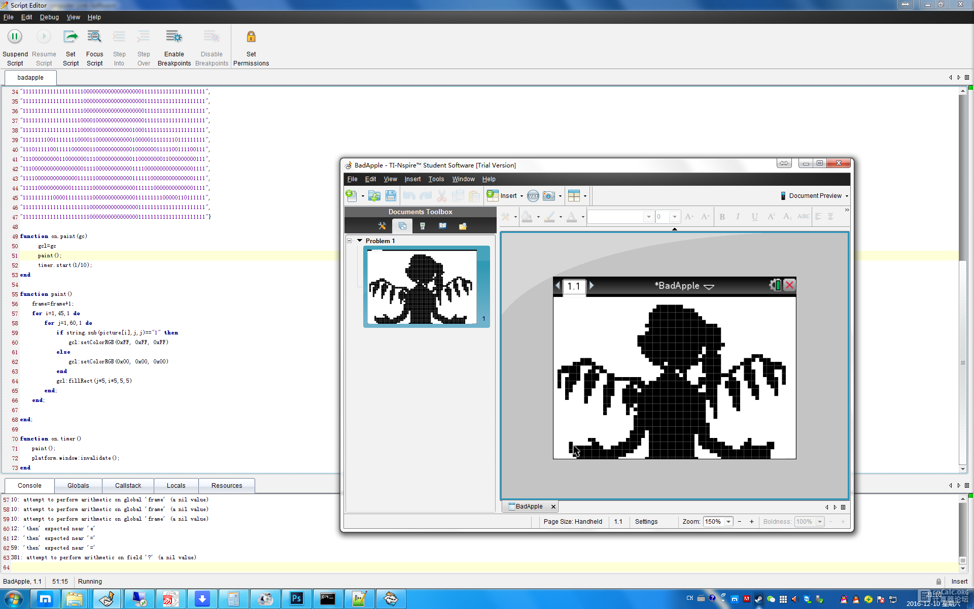Screen dimensions: 974x609
Task: Click the camera capture icon in TI-Nspire
Action: coord(548,196)
